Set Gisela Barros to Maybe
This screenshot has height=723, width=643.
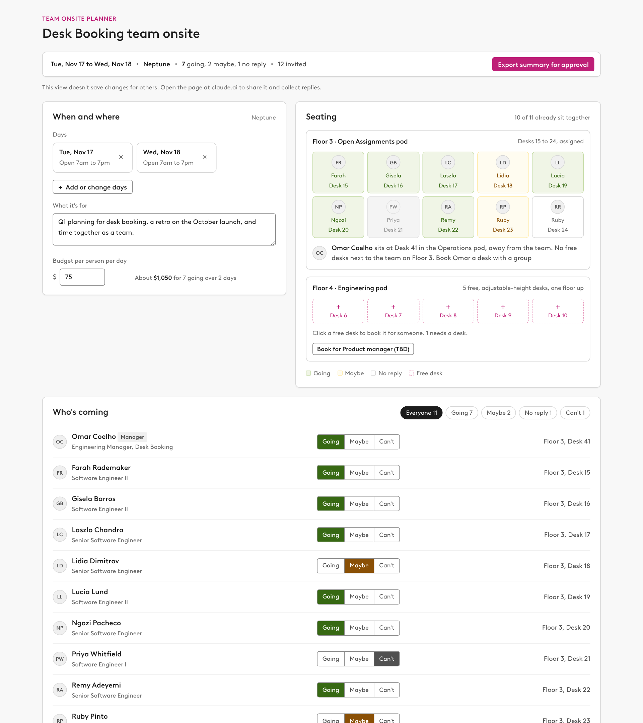[359, 504]
